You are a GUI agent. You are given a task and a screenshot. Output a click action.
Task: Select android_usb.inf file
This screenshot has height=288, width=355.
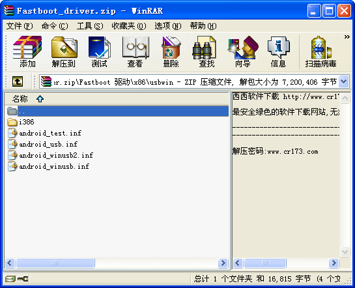coord(48,144)
